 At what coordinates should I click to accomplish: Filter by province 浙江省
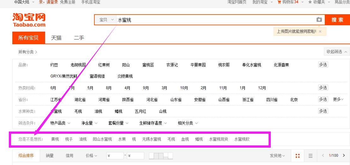248,100
